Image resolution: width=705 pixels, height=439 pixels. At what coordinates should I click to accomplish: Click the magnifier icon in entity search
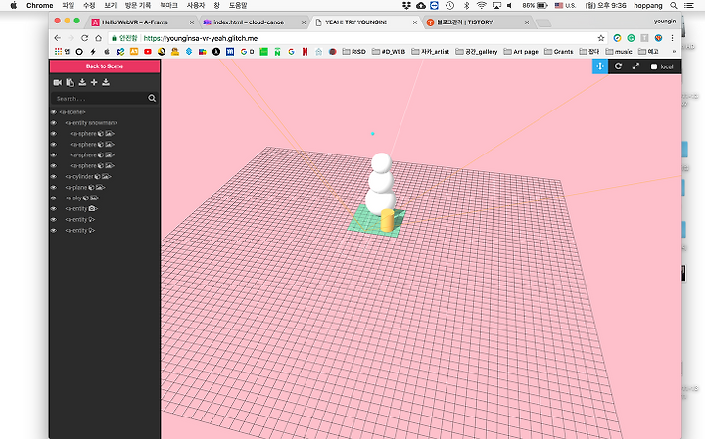click(x=152, y=98)
